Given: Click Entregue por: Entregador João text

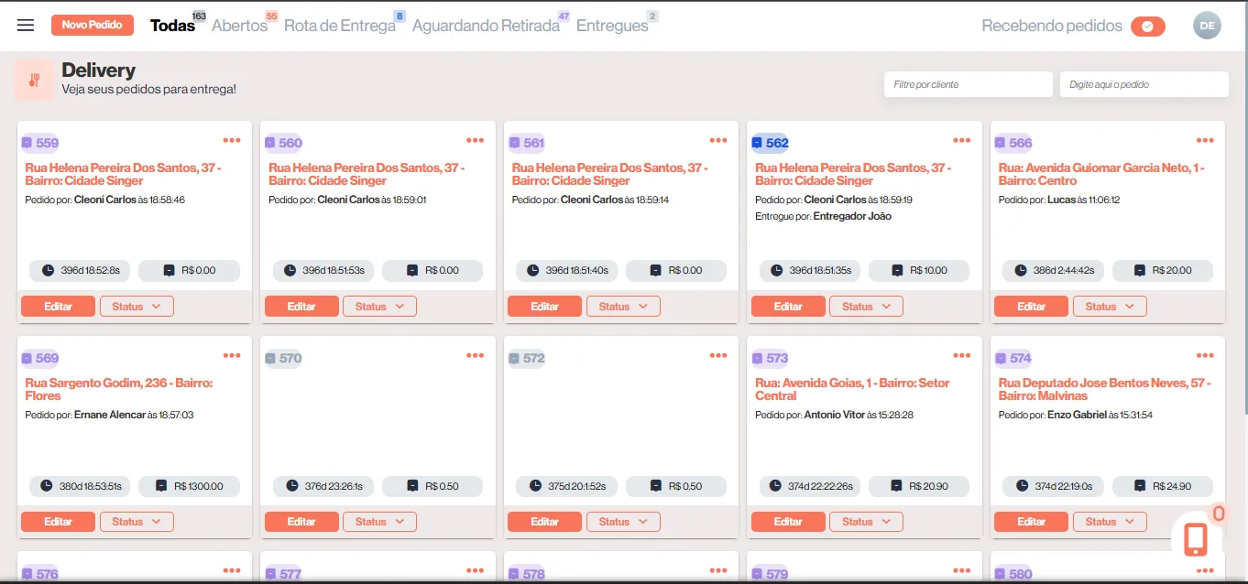Looking at the screenshot, I should [823, 216].
